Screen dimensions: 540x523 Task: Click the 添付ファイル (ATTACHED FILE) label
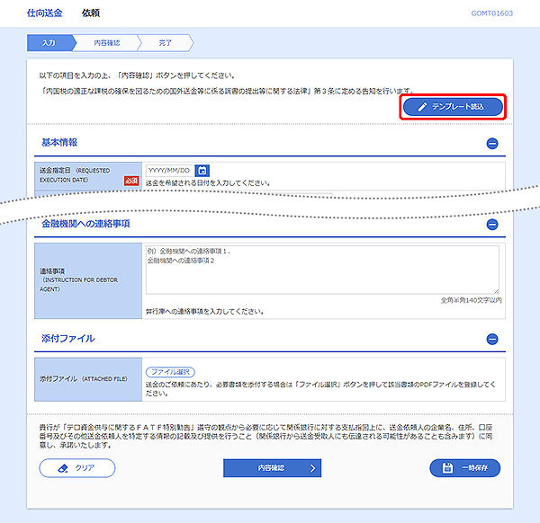(x=84, y=378)
